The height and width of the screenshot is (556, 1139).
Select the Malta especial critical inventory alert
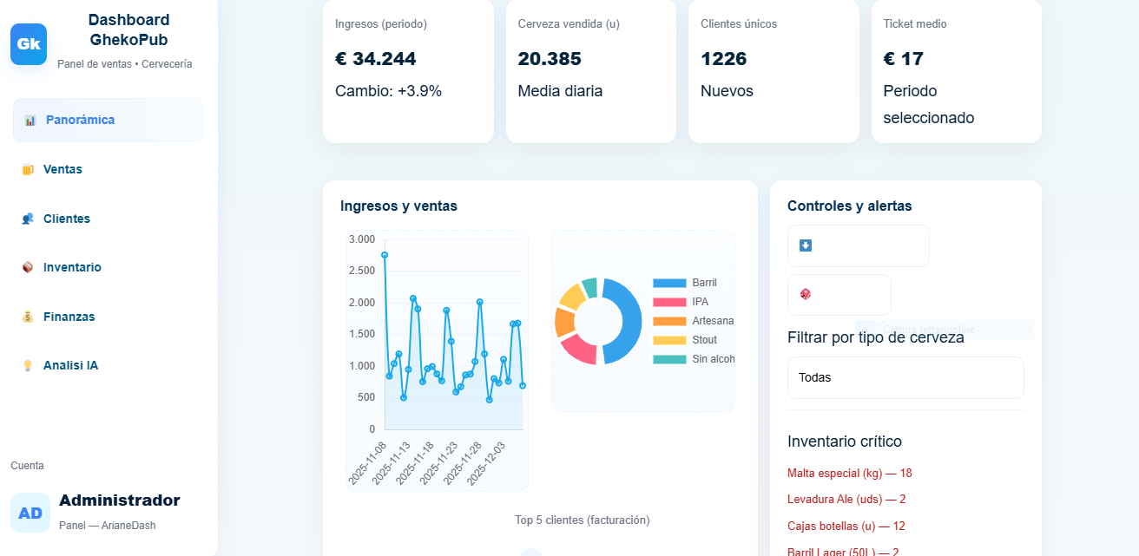[849, 474]
